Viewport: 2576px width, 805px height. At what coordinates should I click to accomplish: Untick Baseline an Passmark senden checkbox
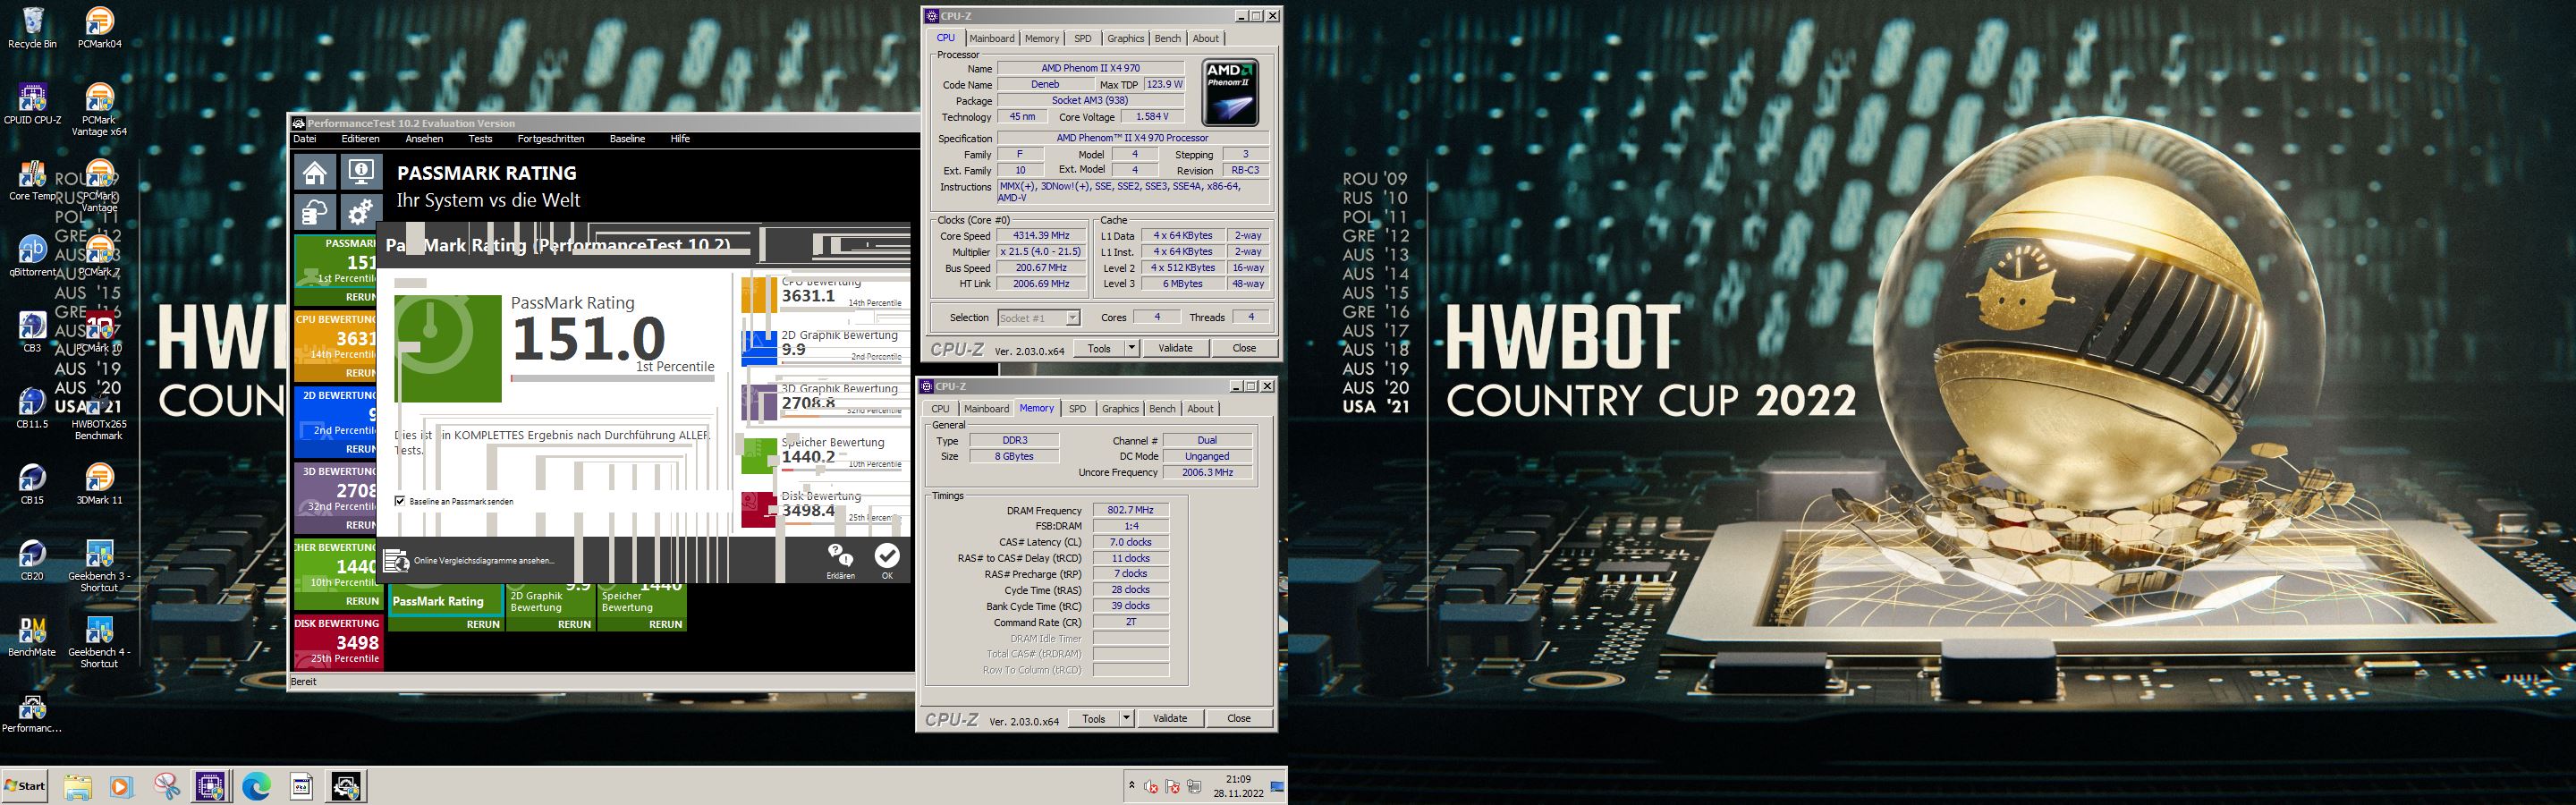(x=400, y=501)
